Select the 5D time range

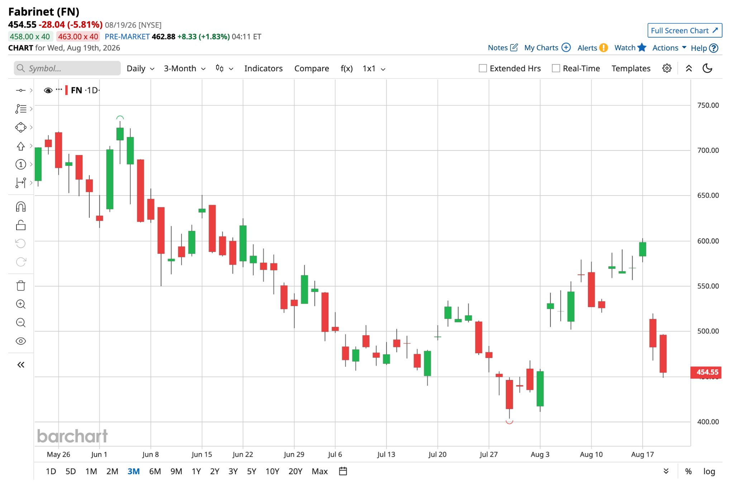(x=71, y=471)
